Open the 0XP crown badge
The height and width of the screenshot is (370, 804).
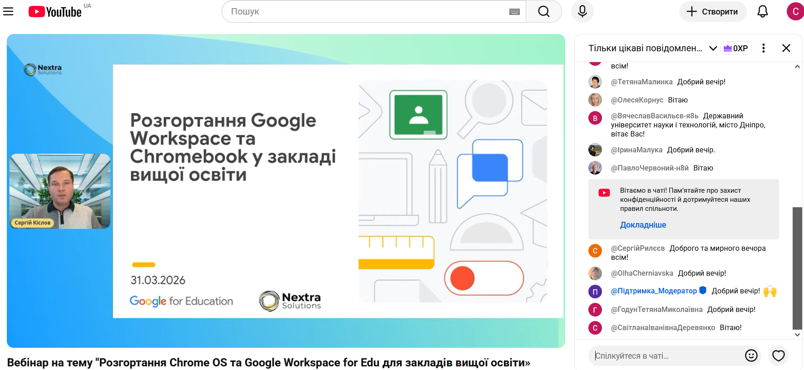point(736,48)
